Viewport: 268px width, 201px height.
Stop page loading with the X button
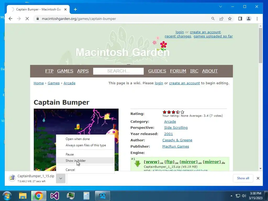tap(27, 19)
